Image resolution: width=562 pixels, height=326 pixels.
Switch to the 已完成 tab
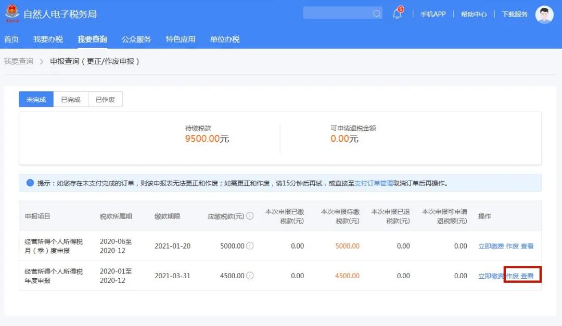pyautogui.click(x=70, y=99)
